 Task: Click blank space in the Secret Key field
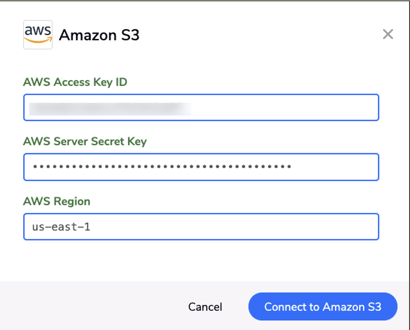[335, 167]
